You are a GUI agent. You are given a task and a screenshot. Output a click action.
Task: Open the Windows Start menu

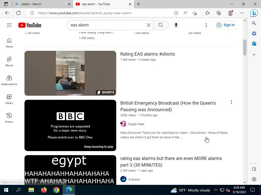point(6,190)
